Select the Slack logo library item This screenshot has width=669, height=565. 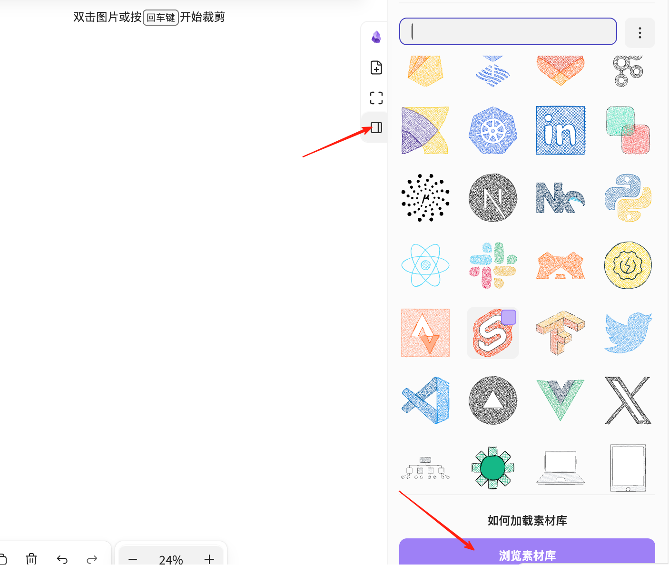point(493,265)
